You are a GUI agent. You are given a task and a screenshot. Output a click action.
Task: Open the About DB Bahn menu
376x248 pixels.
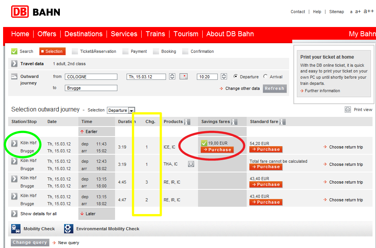230,34
